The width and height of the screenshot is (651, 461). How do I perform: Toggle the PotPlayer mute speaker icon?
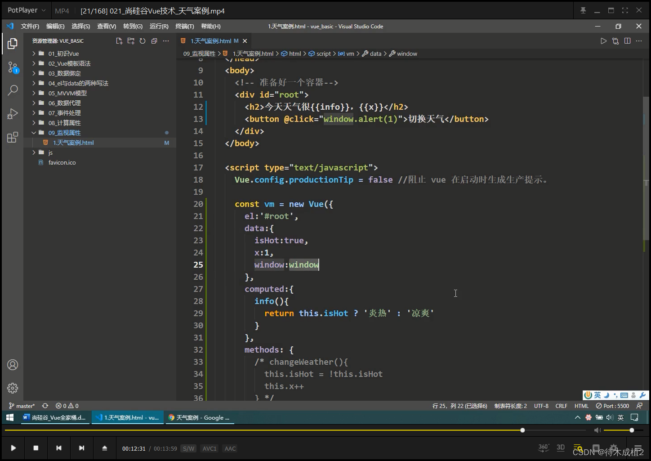coord(597,430)
